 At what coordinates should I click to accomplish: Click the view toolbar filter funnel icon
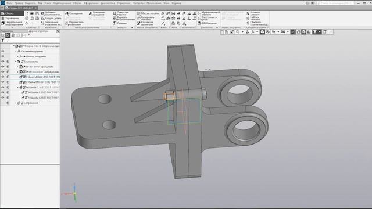click(x=314, y=32)
